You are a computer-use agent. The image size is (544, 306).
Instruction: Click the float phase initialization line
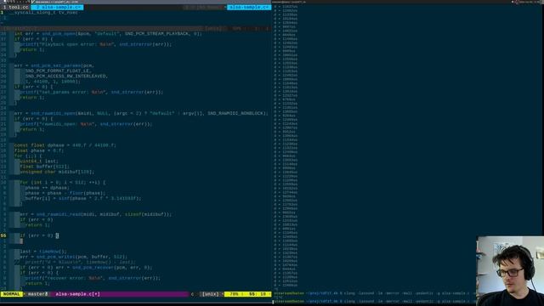pyautogui.click(x=39, y=150)
